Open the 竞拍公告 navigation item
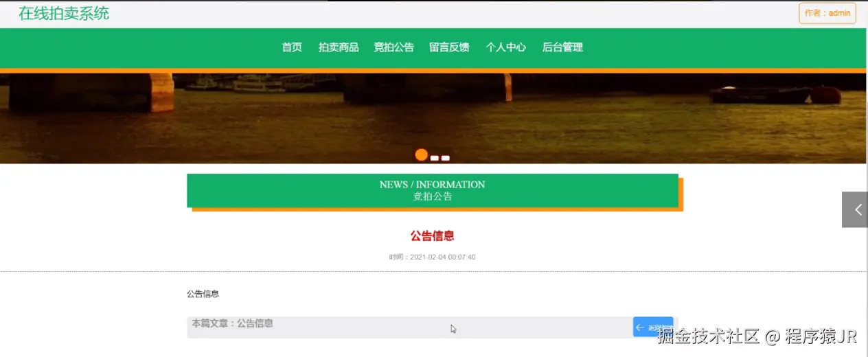868x357 pixels. pyautogui.click(x=393, y=47)
